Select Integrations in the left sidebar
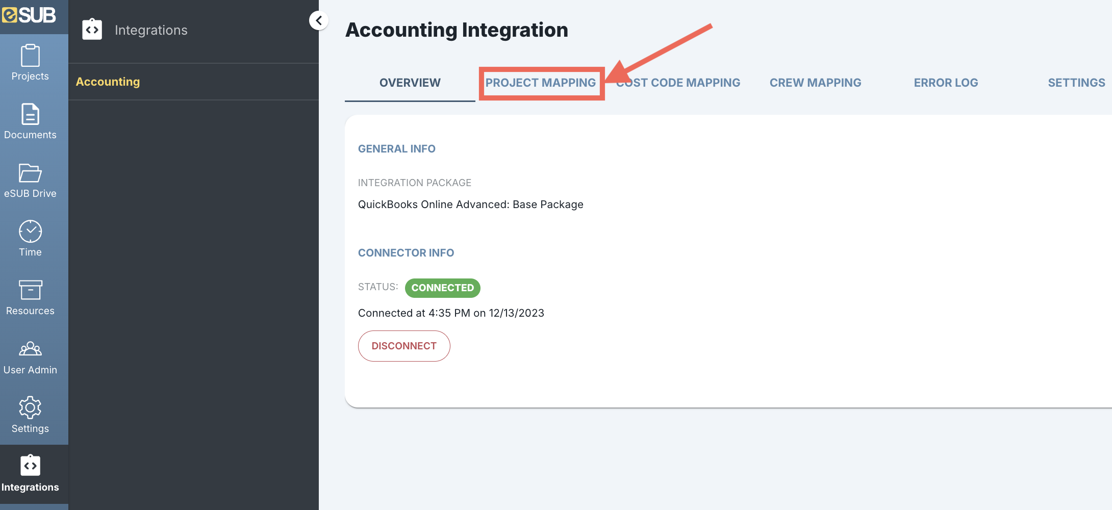The image size is (1112, 510). coord(30,474)
